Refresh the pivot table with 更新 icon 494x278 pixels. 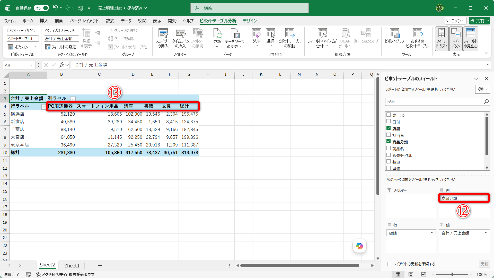point(217,38)
